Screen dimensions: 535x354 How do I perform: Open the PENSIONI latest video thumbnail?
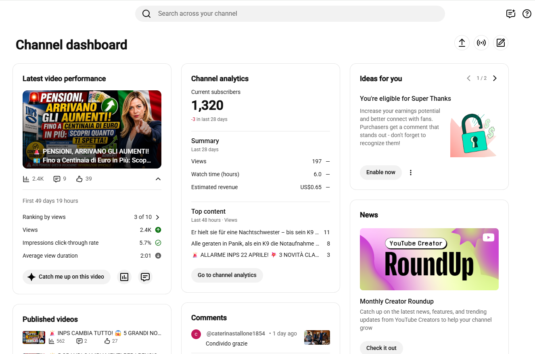click(x=92, y=129)
